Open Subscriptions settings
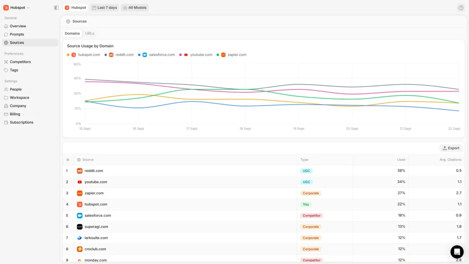 30,122
